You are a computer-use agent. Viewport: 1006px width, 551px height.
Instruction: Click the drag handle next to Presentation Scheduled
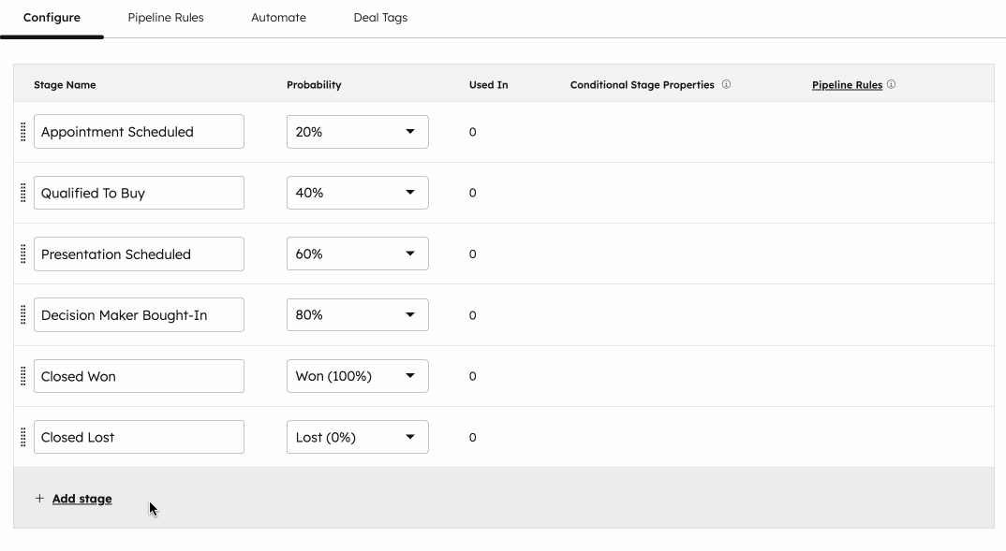[x=22, y=254]
